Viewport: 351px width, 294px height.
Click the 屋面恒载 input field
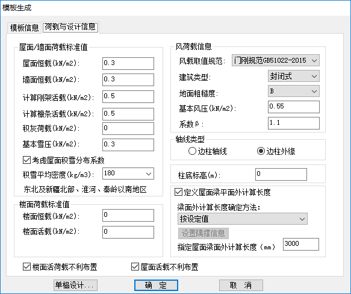click(128, 63)
